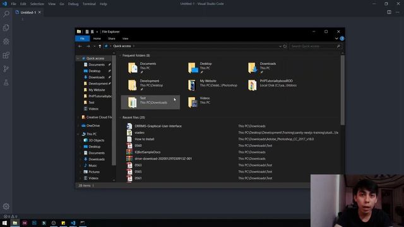
Task: Select 'How to Install' recent file
Action: (145, 139)
